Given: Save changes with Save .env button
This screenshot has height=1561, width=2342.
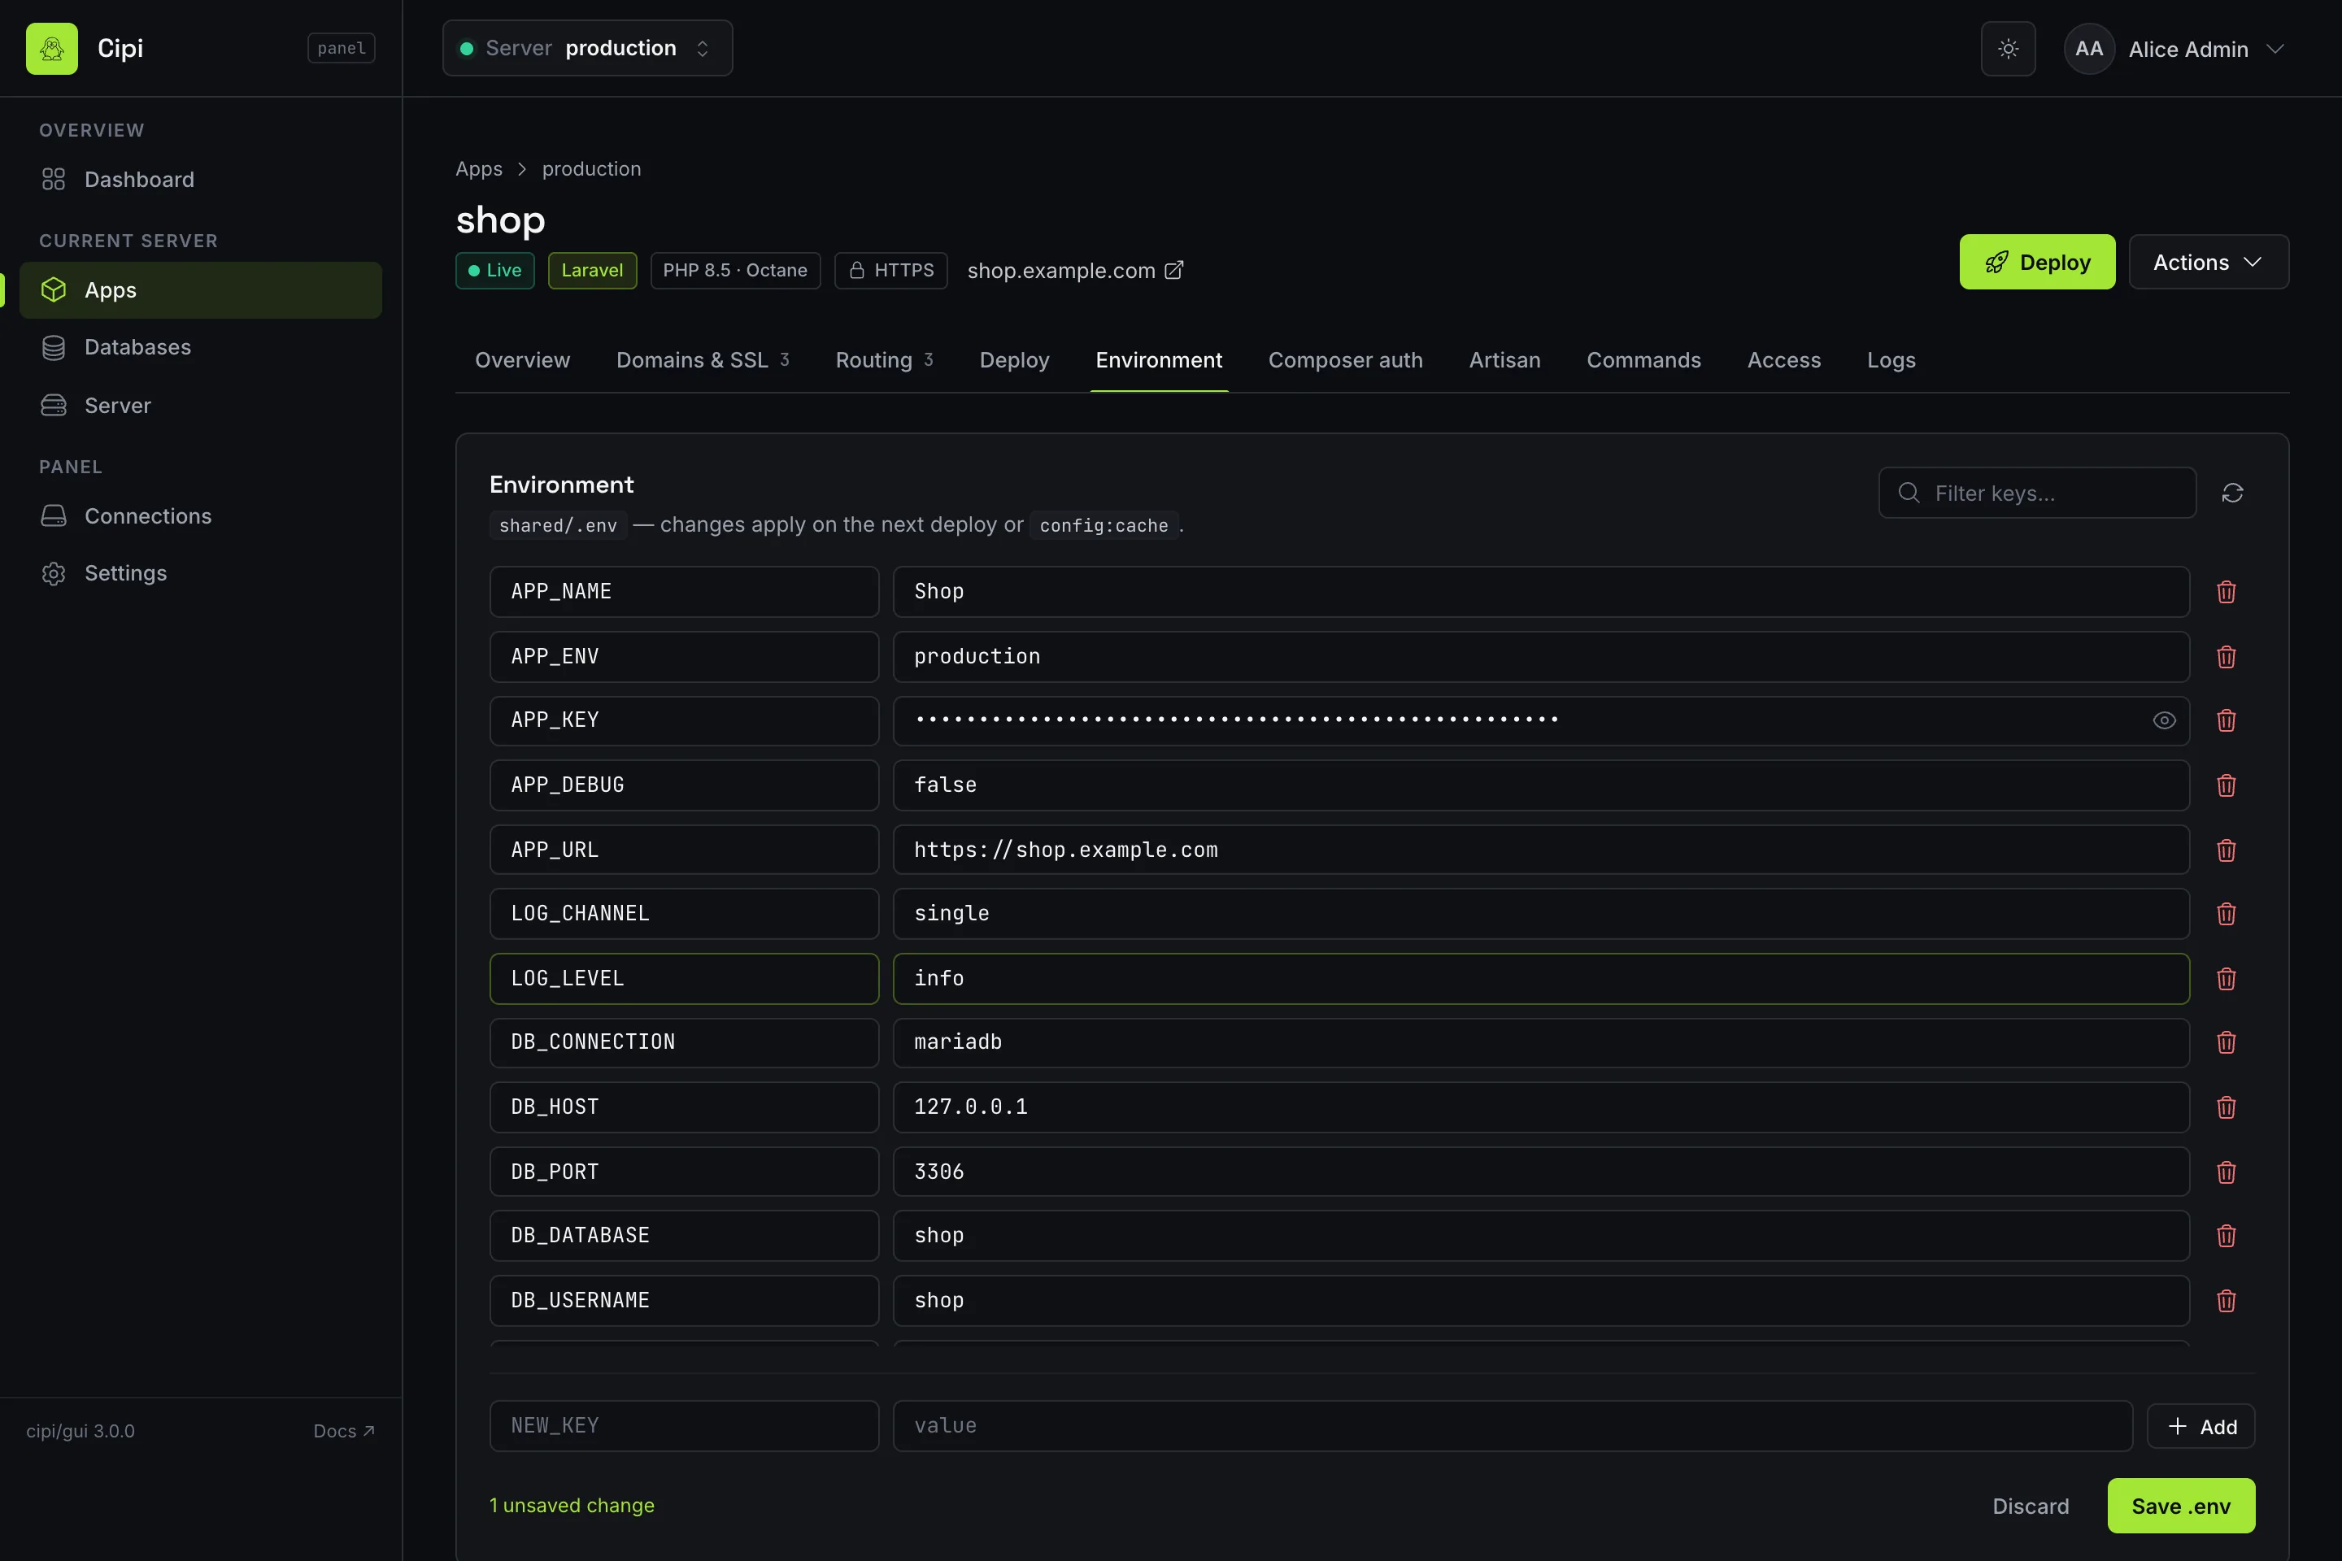Looking at the screenshot, I should point(2181,1507).
